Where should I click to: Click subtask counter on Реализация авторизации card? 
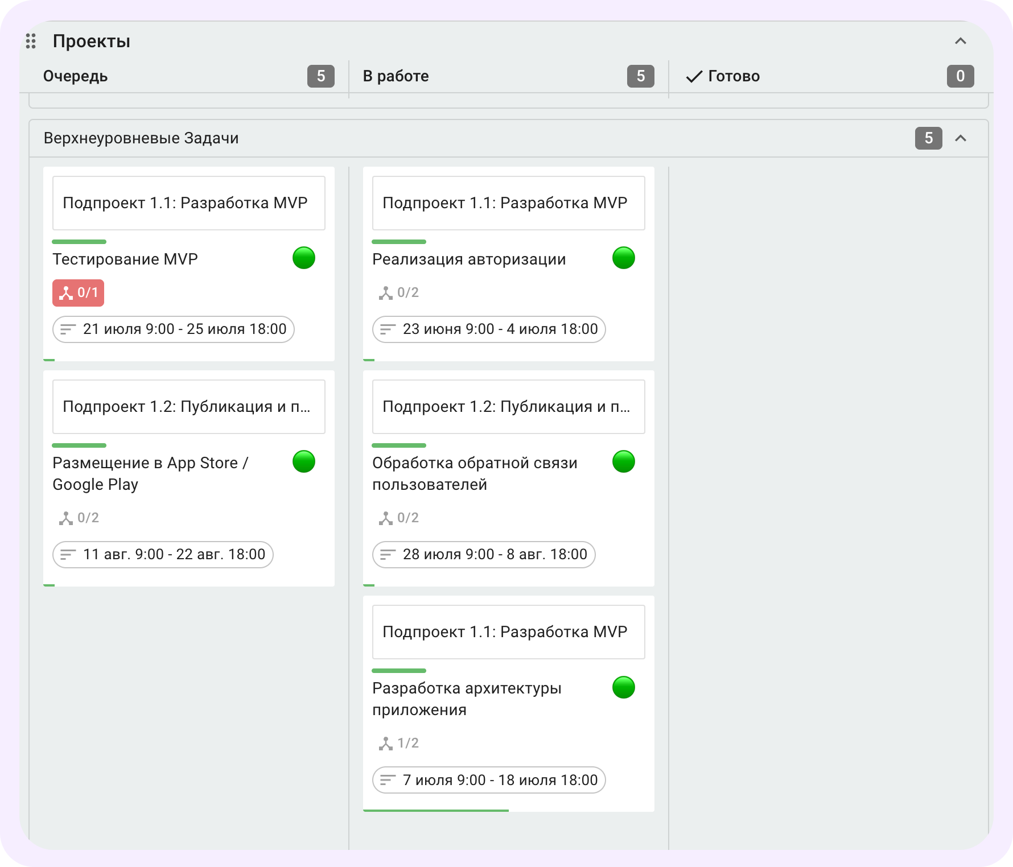pyautogui.click(x=399, y=293)
